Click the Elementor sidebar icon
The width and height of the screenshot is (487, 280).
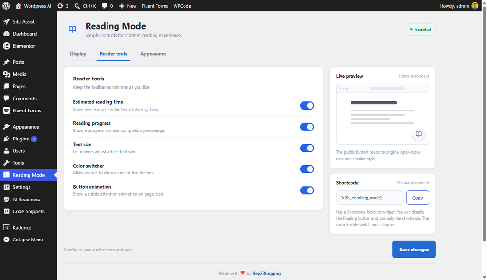[6, 46]
